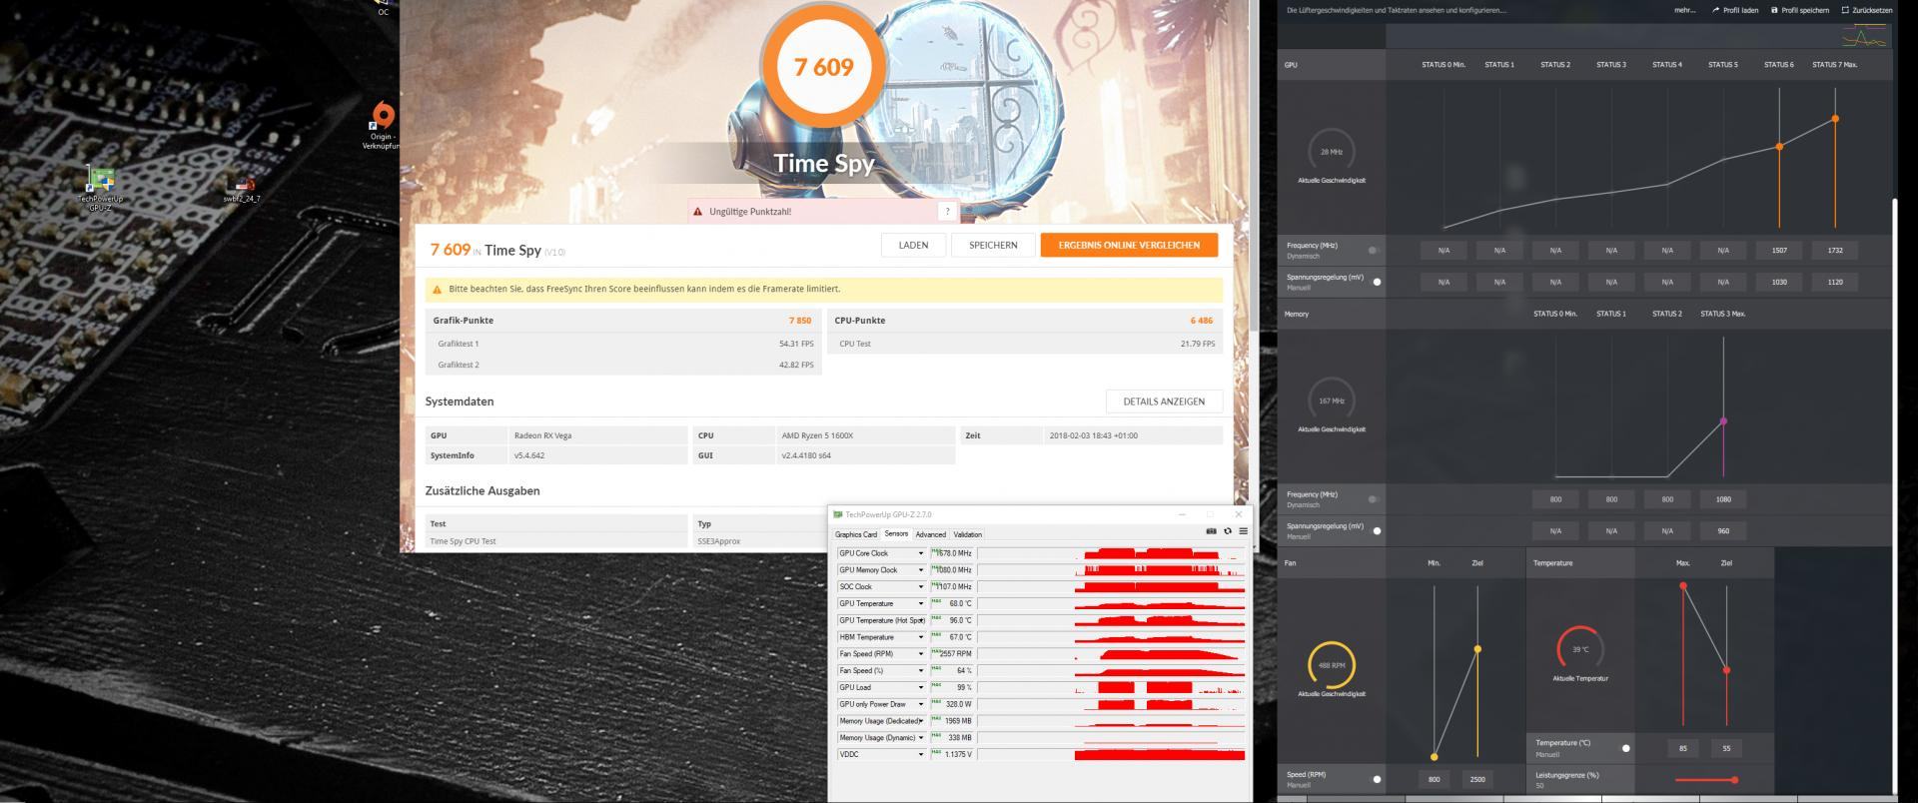The width and height of the screenshot is (1918, 803).
Task: Click the Status 7 Max GPU frequency slider handle
Action: (1835, 119)
